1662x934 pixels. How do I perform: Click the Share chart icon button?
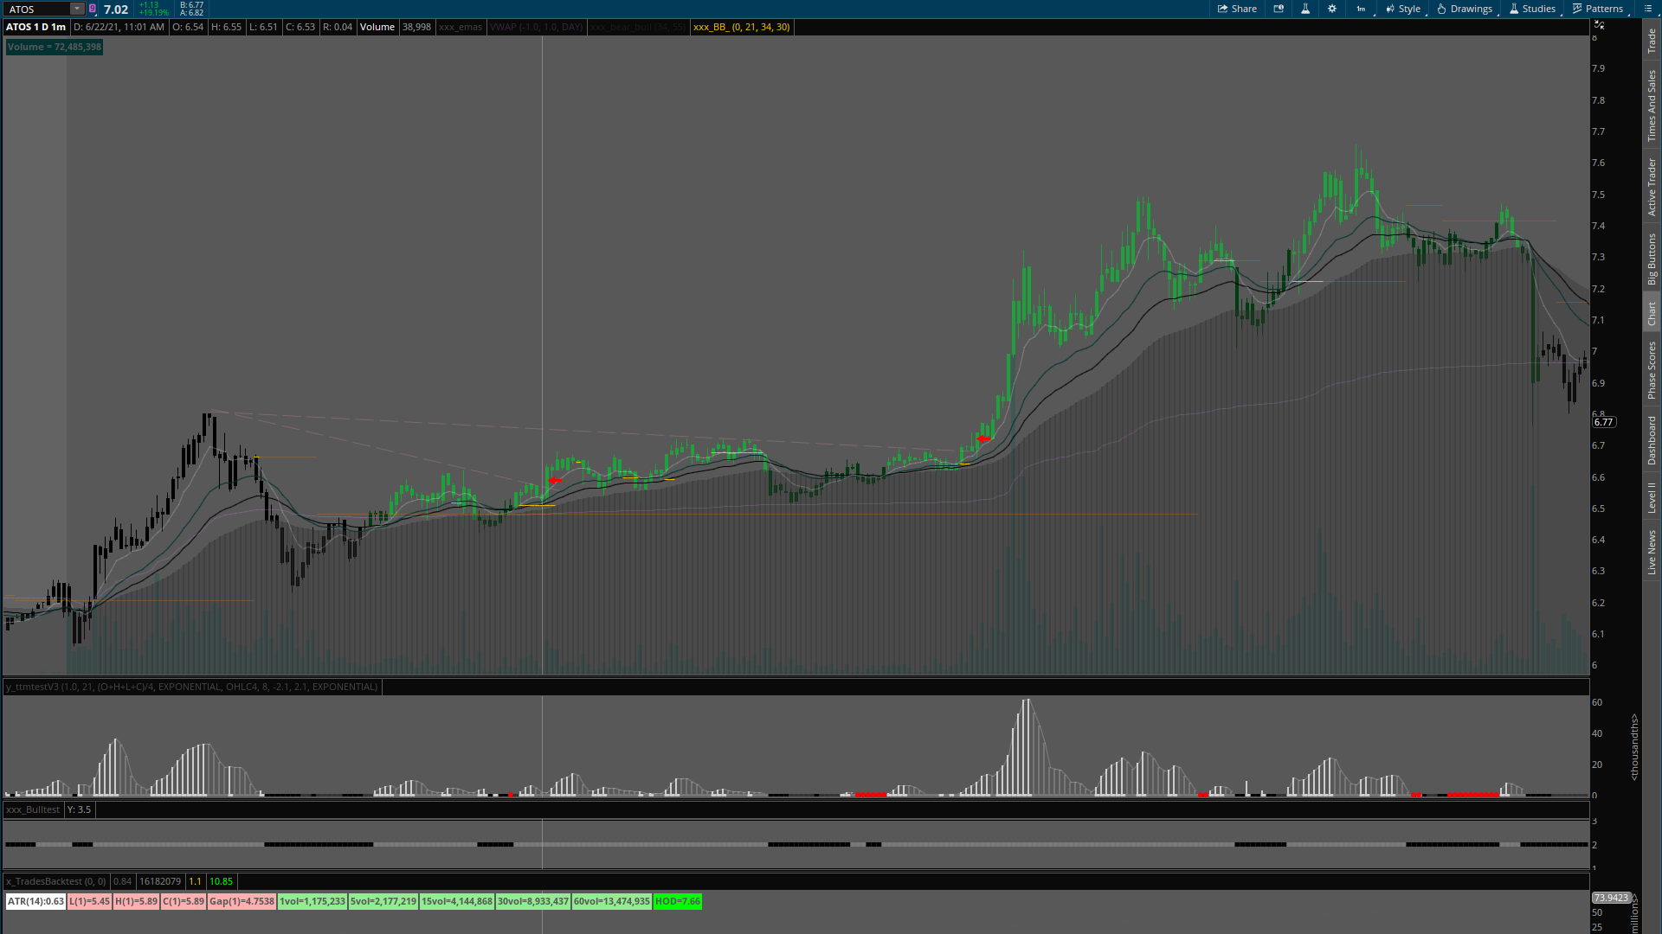(1237, 9)
